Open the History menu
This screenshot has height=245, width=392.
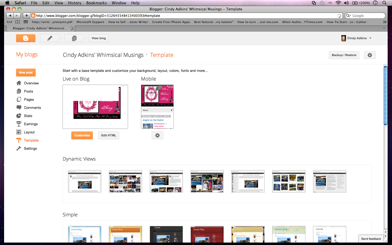(x=75, y=3)
